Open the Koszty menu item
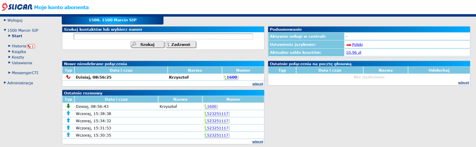The width and height of the screenshot is (476, 147). tap(18, 57)
